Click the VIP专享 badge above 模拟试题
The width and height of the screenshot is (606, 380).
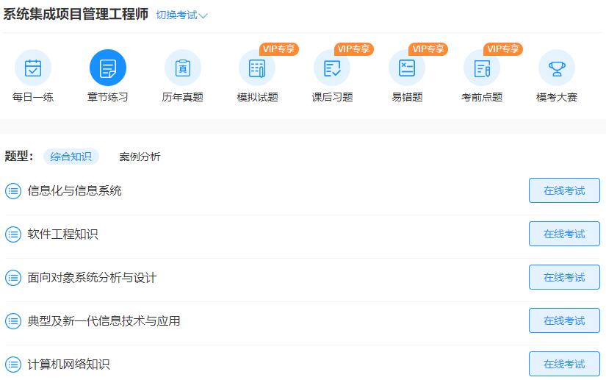click(279, 49)
